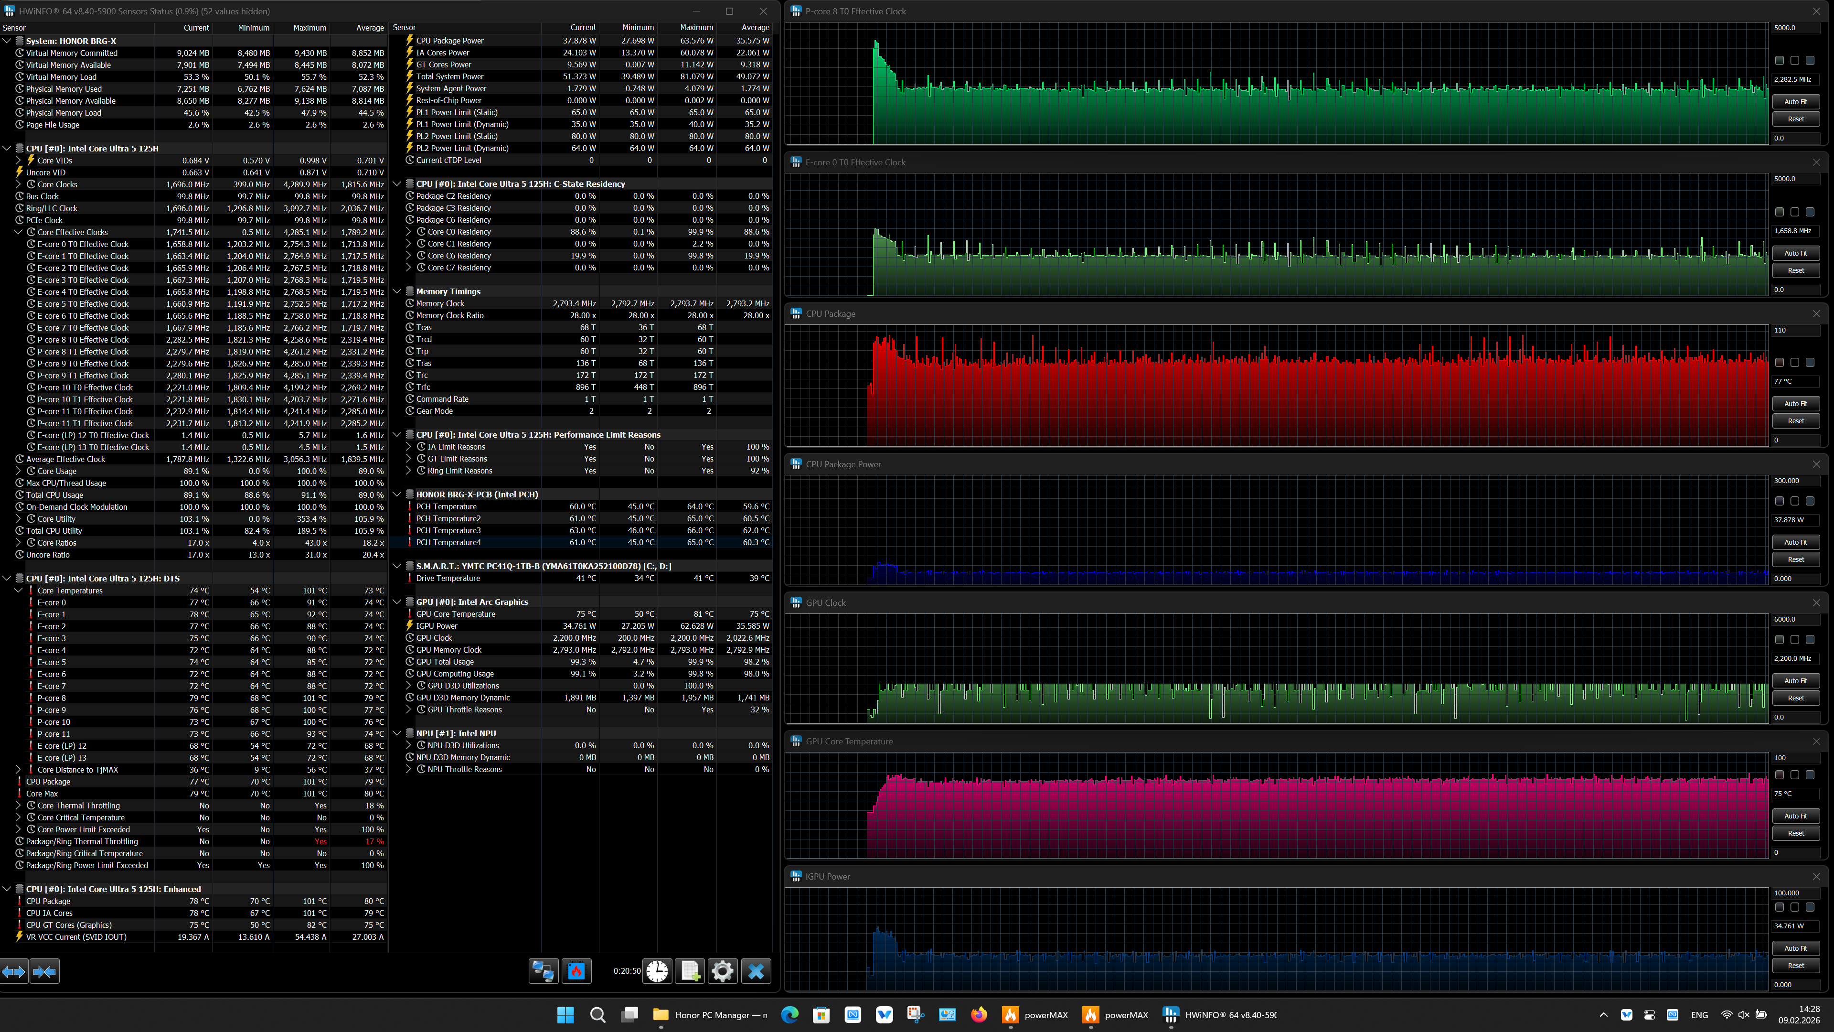The height and width of the screenshot is (1032, 1834).
Task: Expand the Core VIDs row
Action: click(x=19, y=161)
